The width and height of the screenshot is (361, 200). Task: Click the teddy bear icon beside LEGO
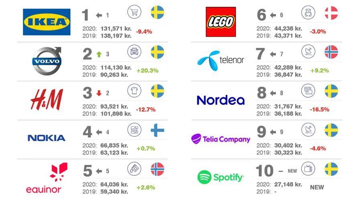(308, 12)
